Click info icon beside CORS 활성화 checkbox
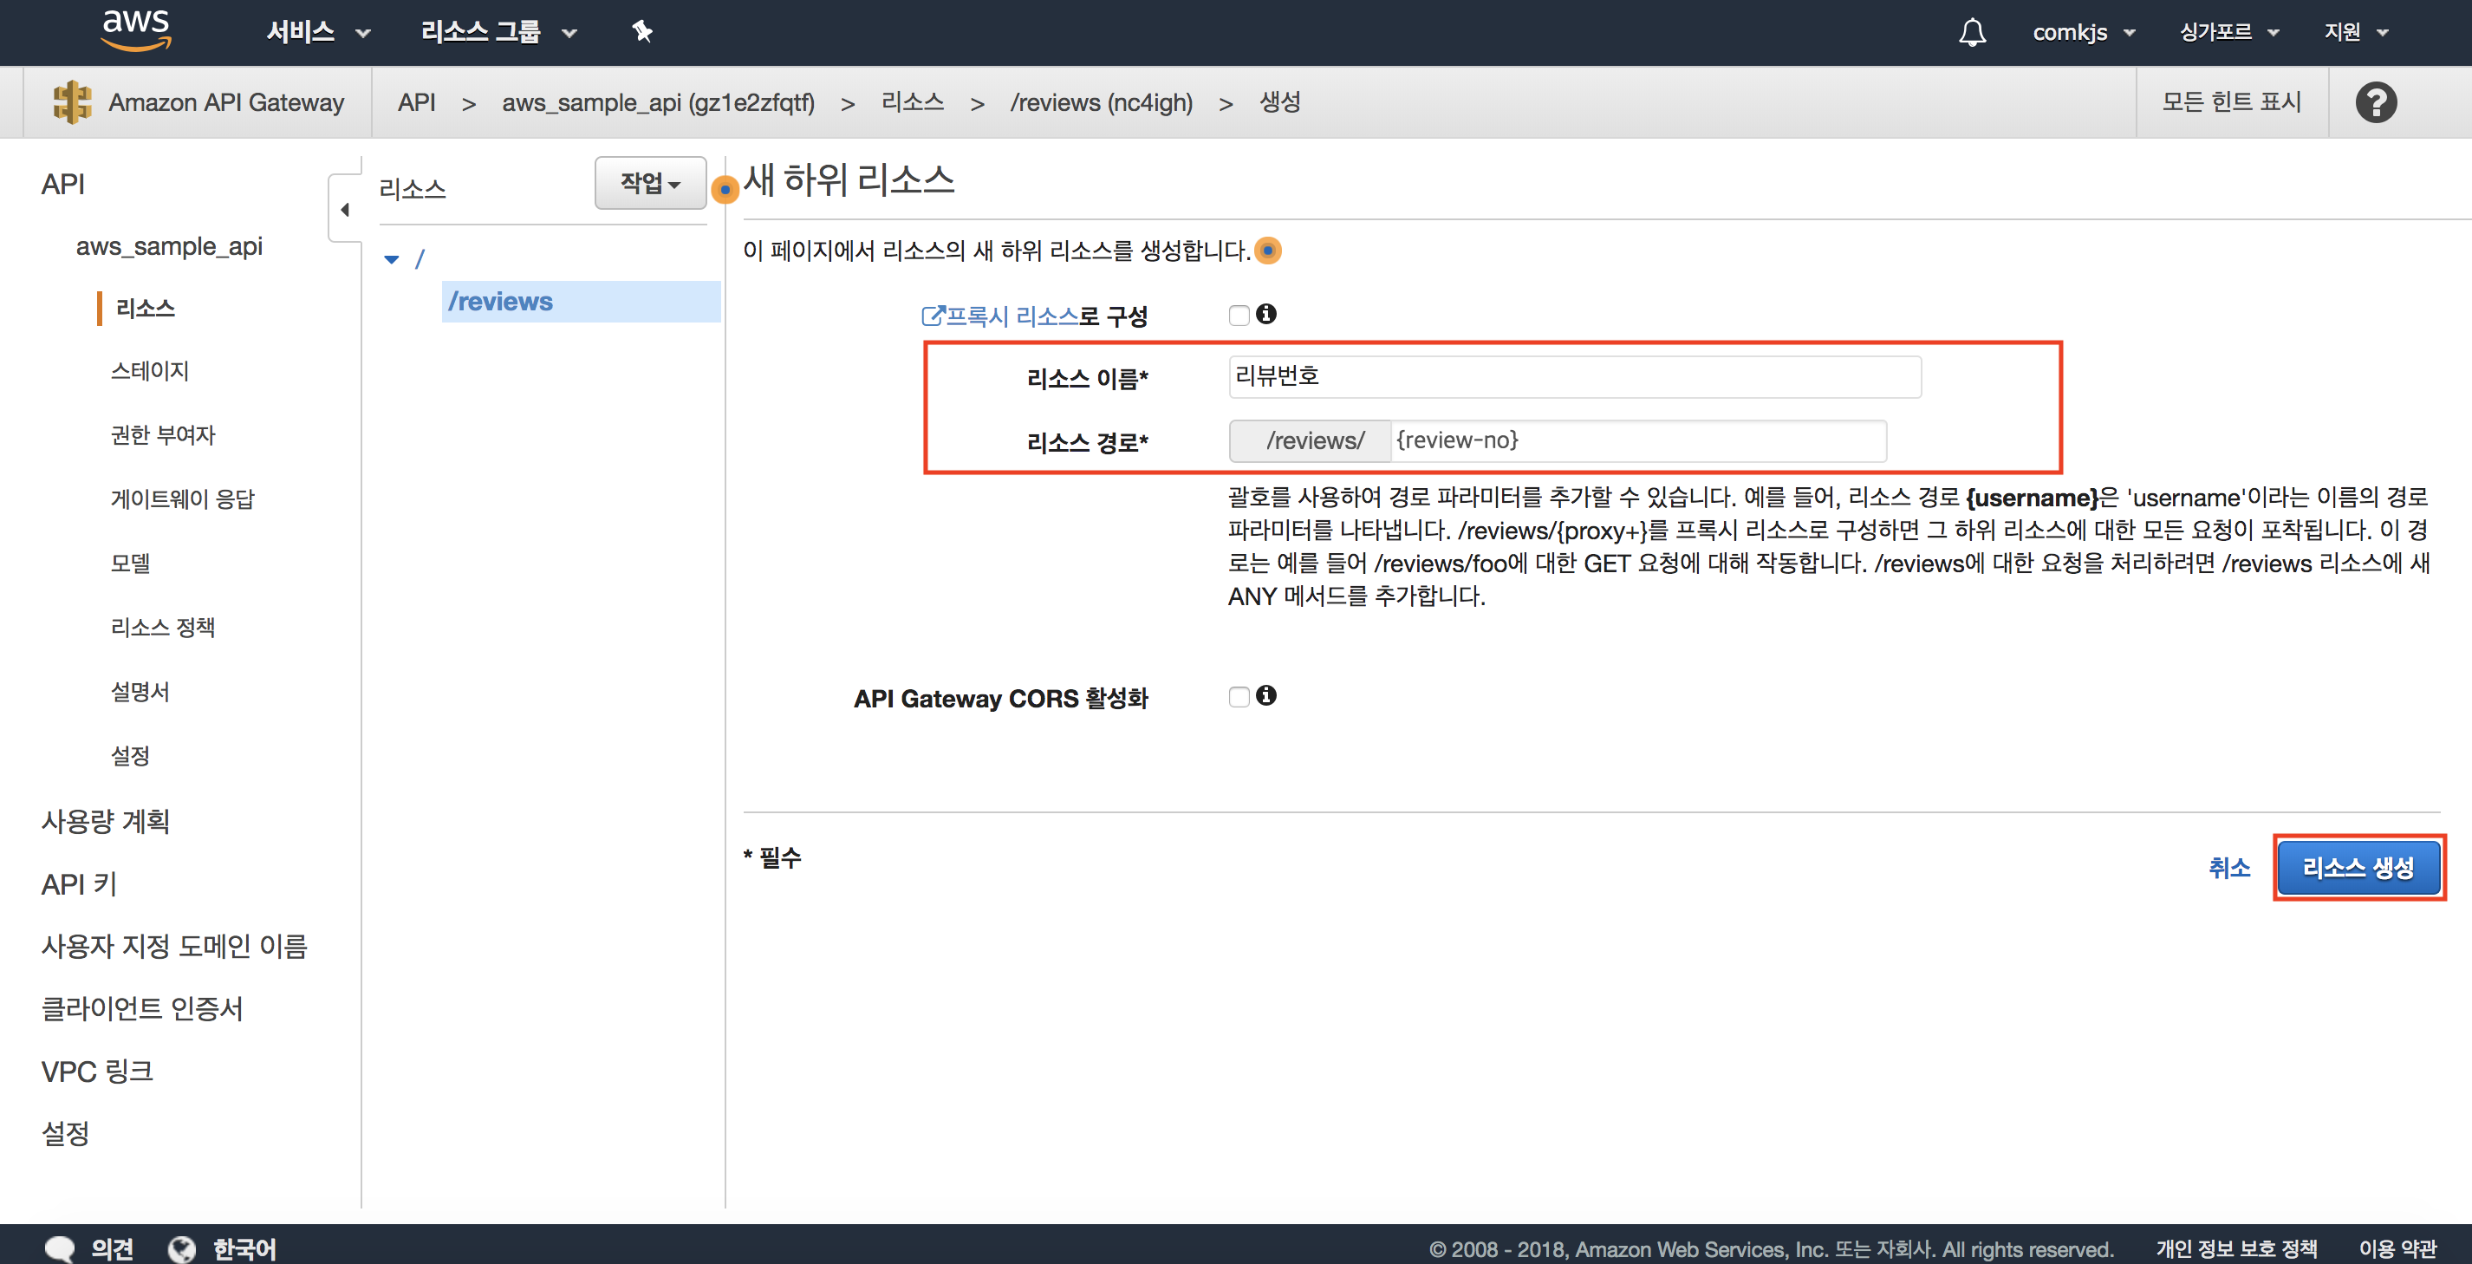 [x=1266, y=695]
